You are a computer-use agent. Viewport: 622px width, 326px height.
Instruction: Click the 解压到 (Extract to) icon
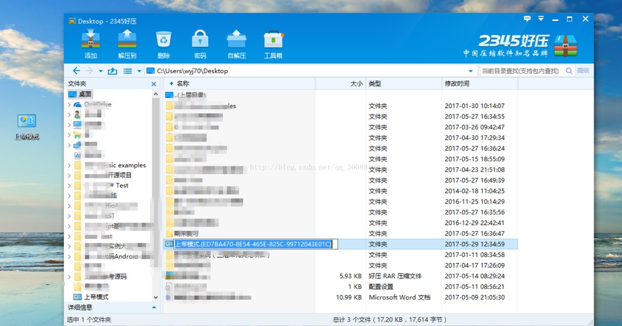point(127,40)
